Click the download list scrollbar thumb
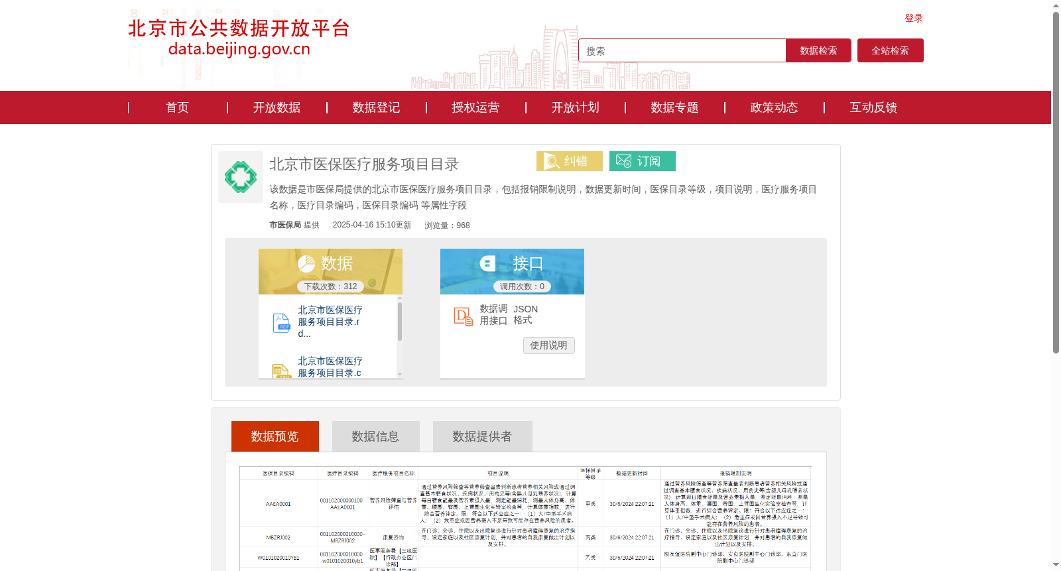This screenshot has height=571, width=1061. [400, 321]
